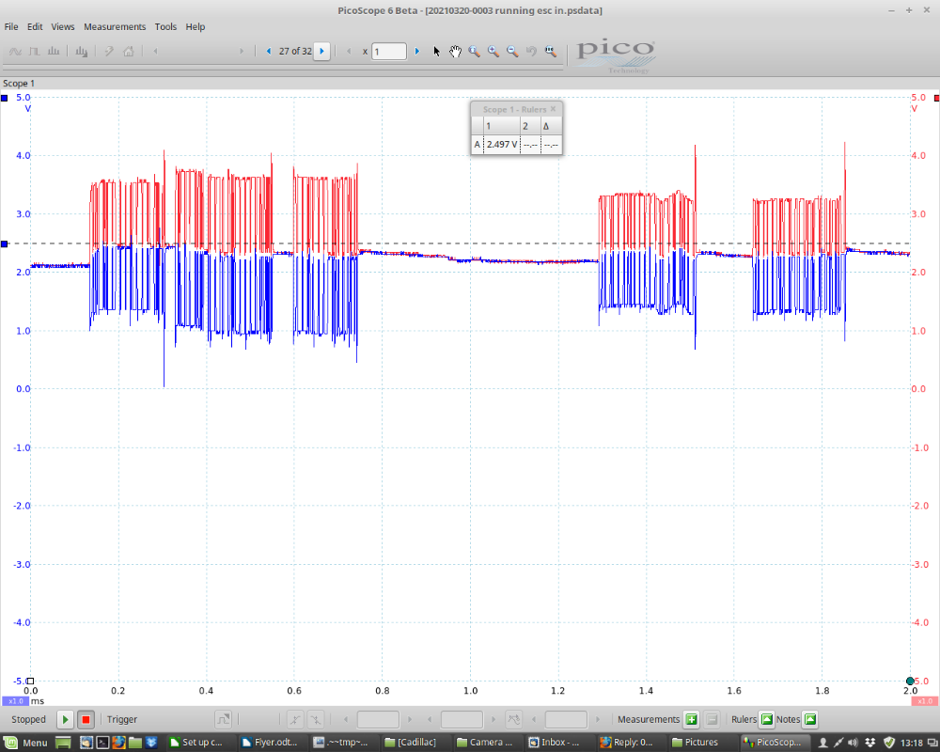Select the hand pan tool
This screenshot has width=940, height=752.
(456, 52)
